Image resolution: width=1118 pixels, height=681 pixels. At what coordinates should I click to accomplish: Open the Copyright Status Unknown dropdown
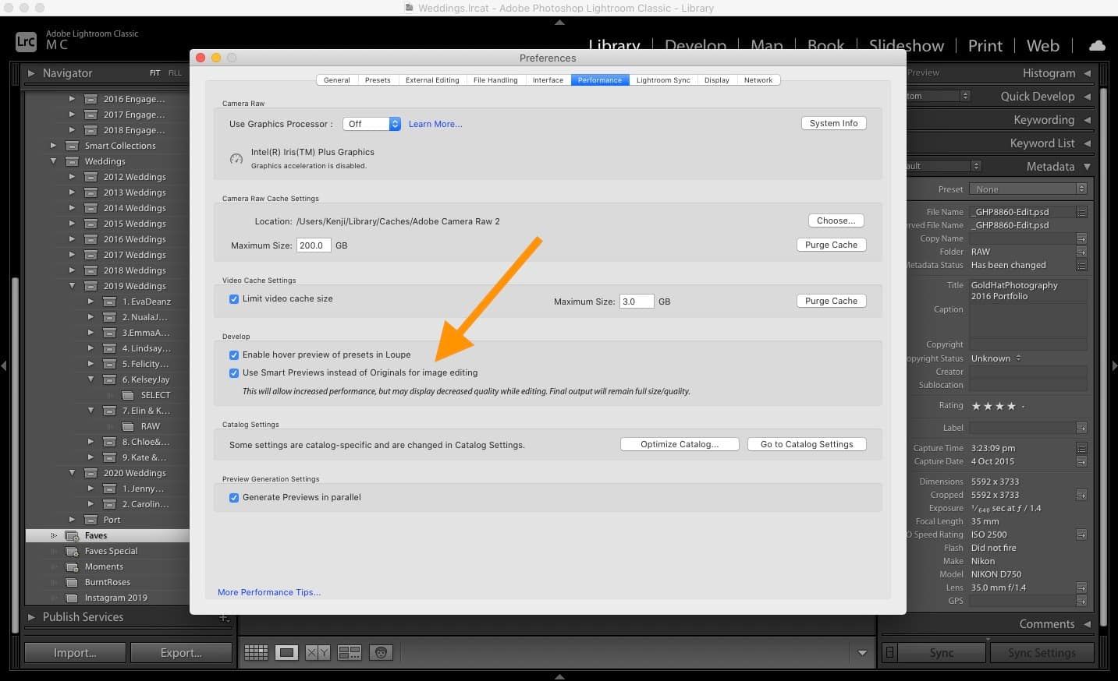click(996, 358)
